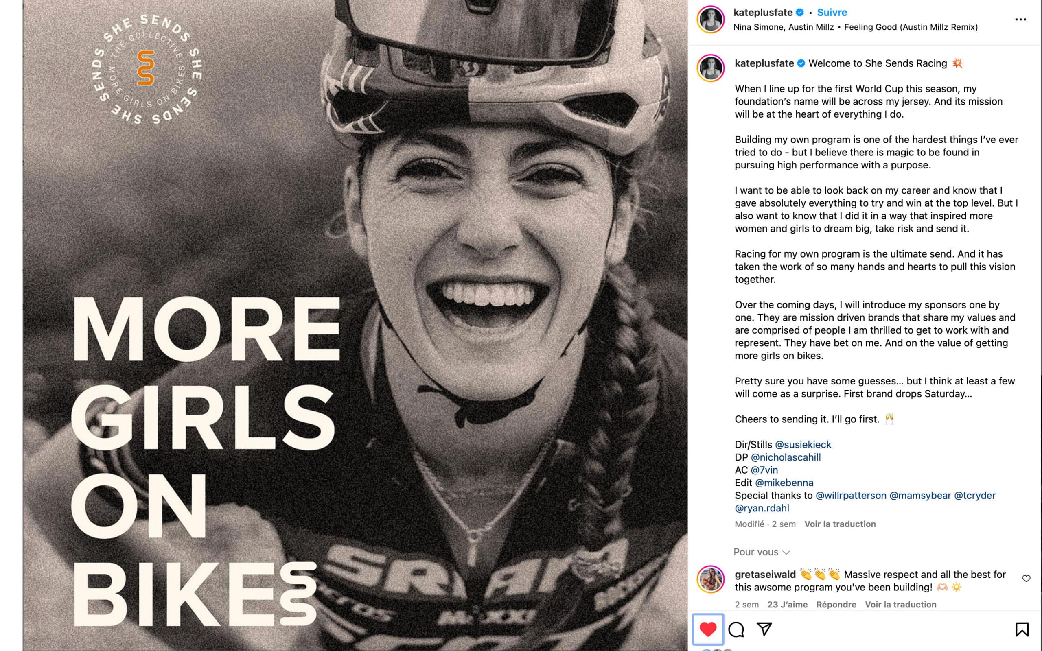Viewport: 1042px width, 651px height.
Task: Open the comment speech bubble icon
Action: [736, 629]
